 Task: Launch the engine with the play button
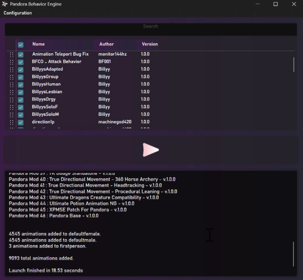pyautogui.click(x=151, y=150)
